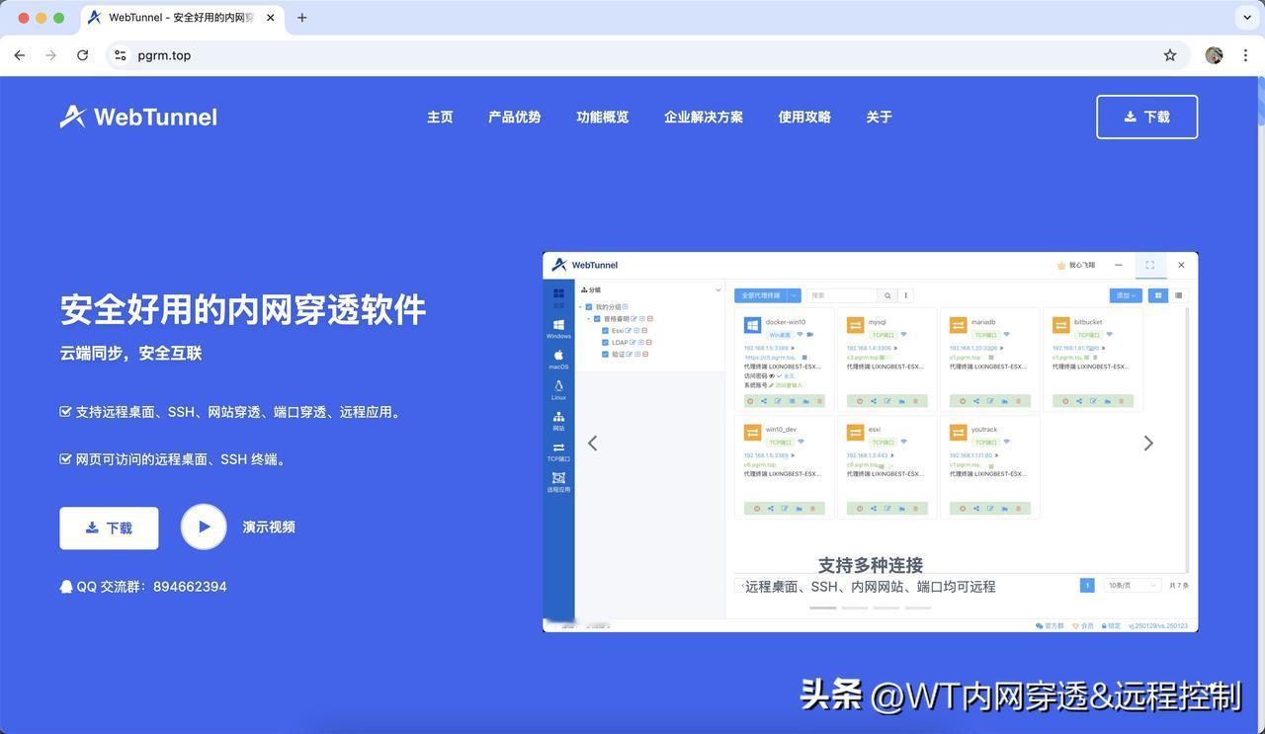Open a new browser tab with the plus icon
The width and height of the screenshot is (1265, 734).
coord(302,18)
